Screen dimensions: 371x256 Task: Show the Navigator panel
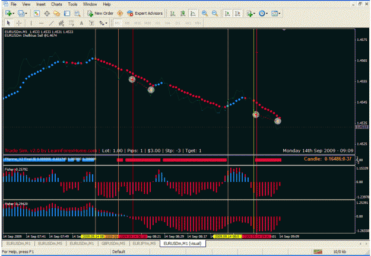[57, 14]
